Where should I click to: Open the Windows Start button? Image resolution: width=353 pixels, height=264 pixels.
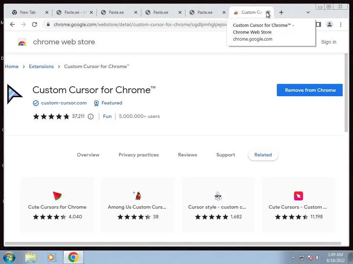pos(9,257)
